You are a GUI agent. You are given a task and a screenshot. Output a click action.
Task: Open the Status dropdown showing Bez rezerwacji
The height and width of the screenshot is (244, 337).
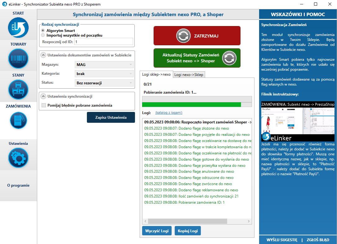[x=104, y=83]
